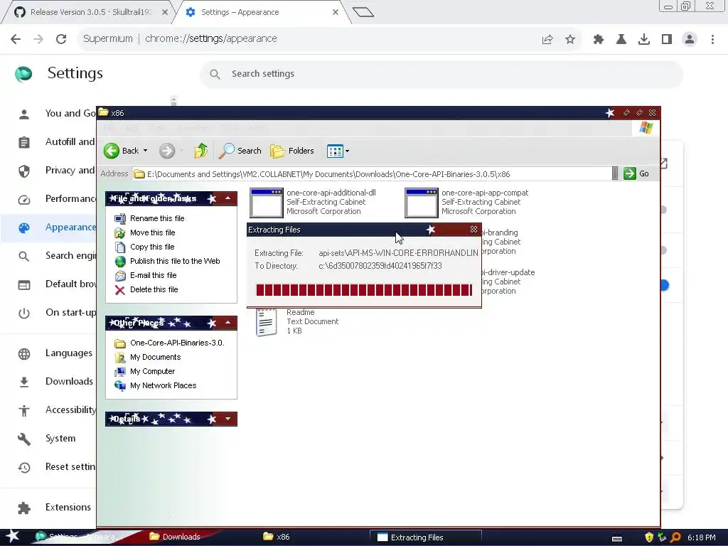The width and height of the screenshot is (728, 546).
Task: Switch to Extracting Files taskbar button
Action: [425, 537]
